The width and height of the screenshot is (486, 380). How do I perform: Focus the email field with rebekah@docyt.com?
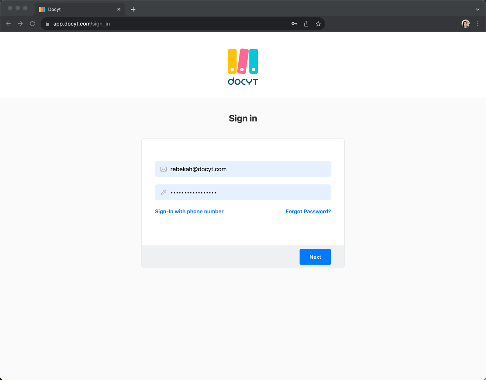point(247,169)
